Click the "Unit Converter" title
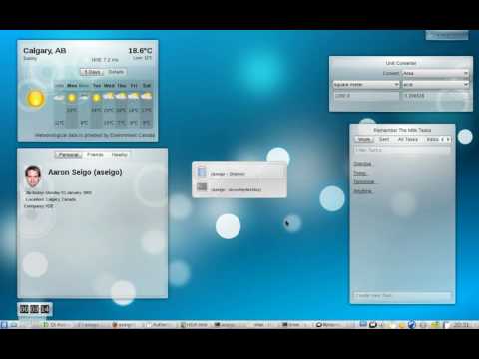The width and height of the screenshot is (479, 359). coord(401,63)
